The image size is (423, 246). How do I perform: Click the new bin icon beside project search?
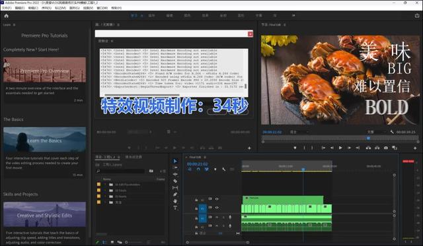point(151,171)
